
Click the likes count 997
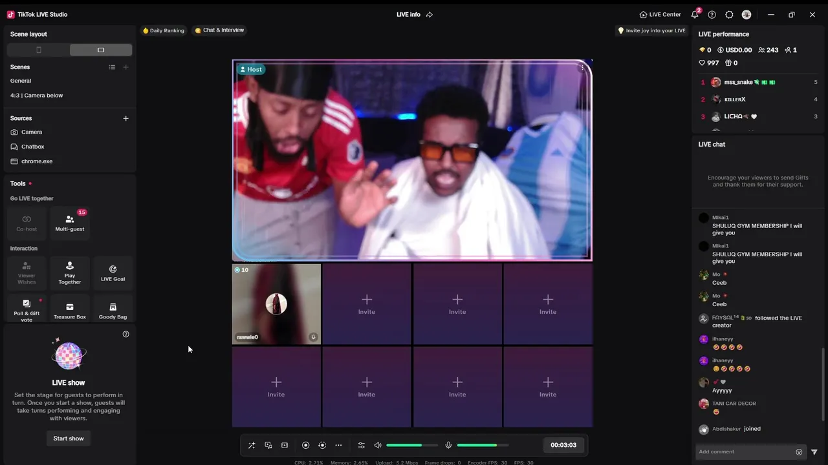[x=708, y=63]
